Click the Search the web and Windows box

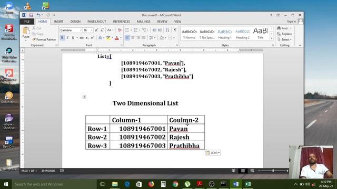point(54,184)
